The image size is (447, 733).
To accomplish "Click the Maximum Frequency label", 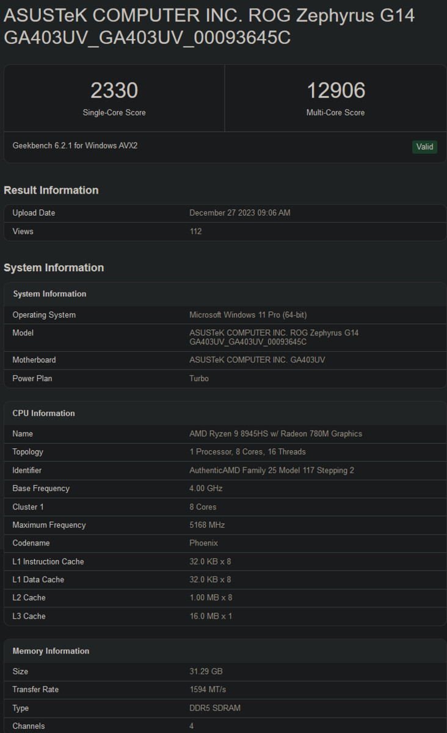I will click(49, 525).
